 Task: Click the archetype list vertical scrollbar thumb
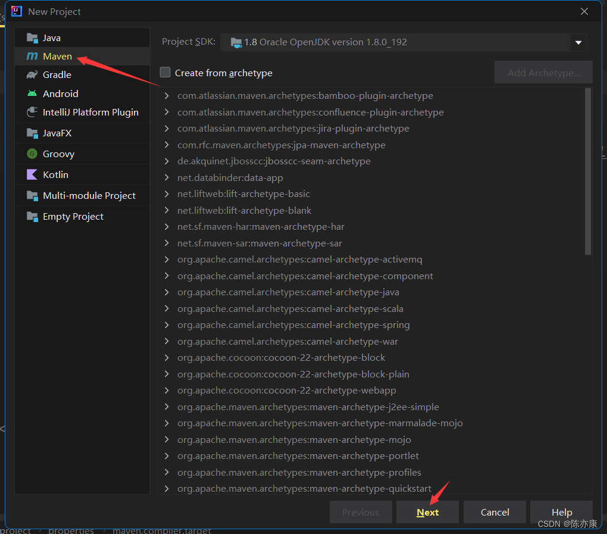click(x=587, y=171)
